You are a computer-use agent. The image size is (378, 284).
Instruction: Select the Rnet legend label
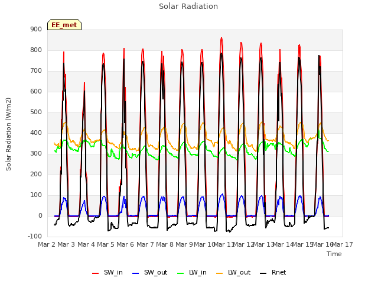click(x=279, y=272)
